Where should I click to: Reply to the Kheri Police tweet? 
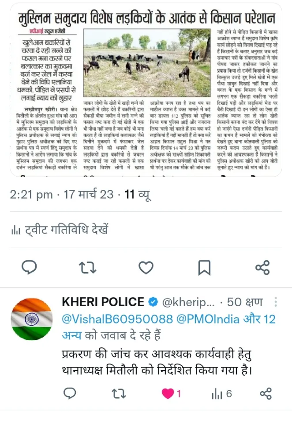click(x=70, y=394)
